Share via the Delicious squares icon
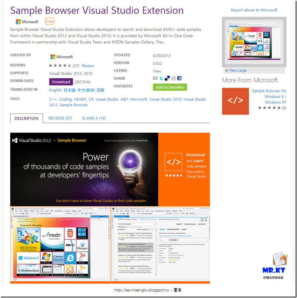Screen dimensions: 297x298 167,78
